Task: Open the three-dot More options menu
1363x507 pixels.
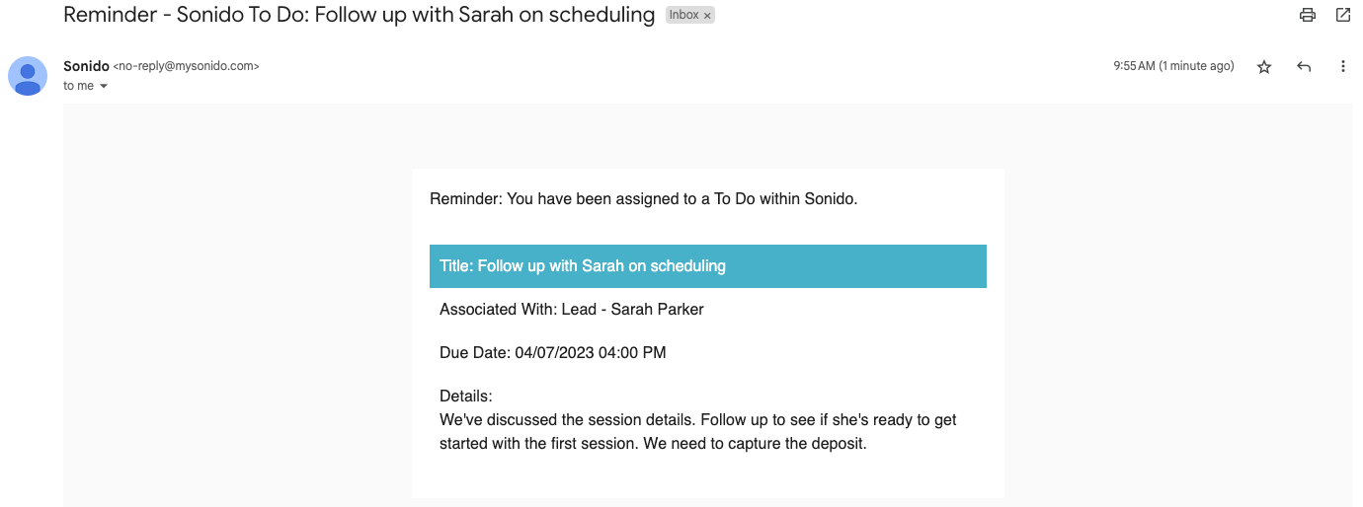Action: click(x=1342, y=67)
